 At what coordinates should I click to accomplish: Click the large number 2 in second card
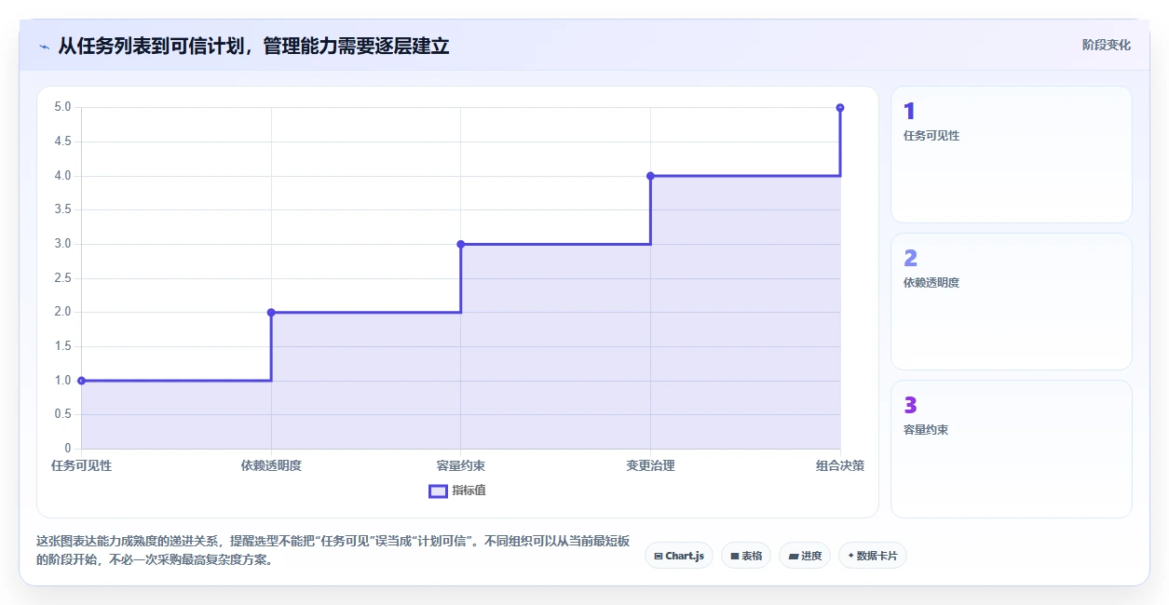[x=910, y=259]
